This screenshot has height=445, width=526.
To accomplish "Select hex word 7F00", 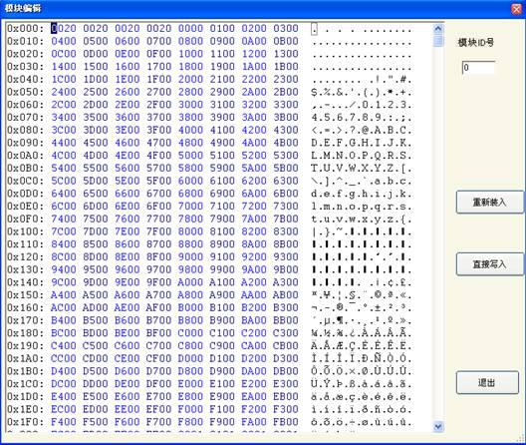I will tap(158, 231).
